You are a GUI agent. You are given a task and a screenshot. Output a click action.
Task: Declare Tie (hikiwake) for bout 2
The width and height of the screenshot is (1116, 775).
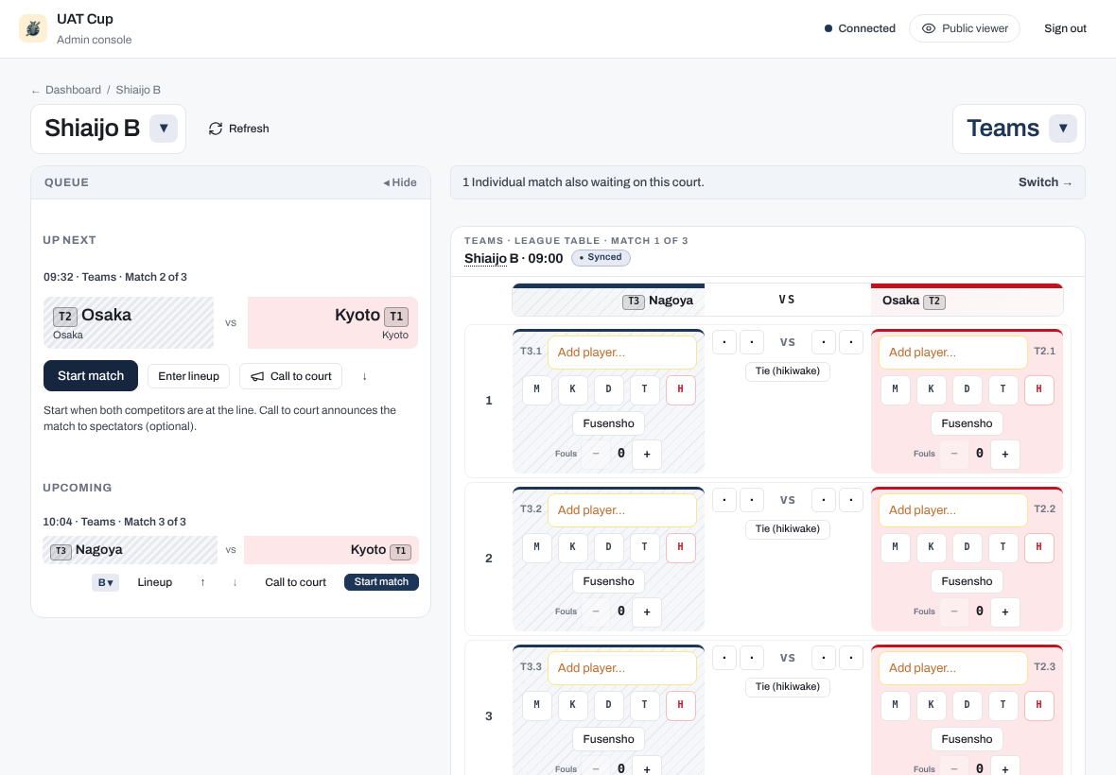pos(787,529)
